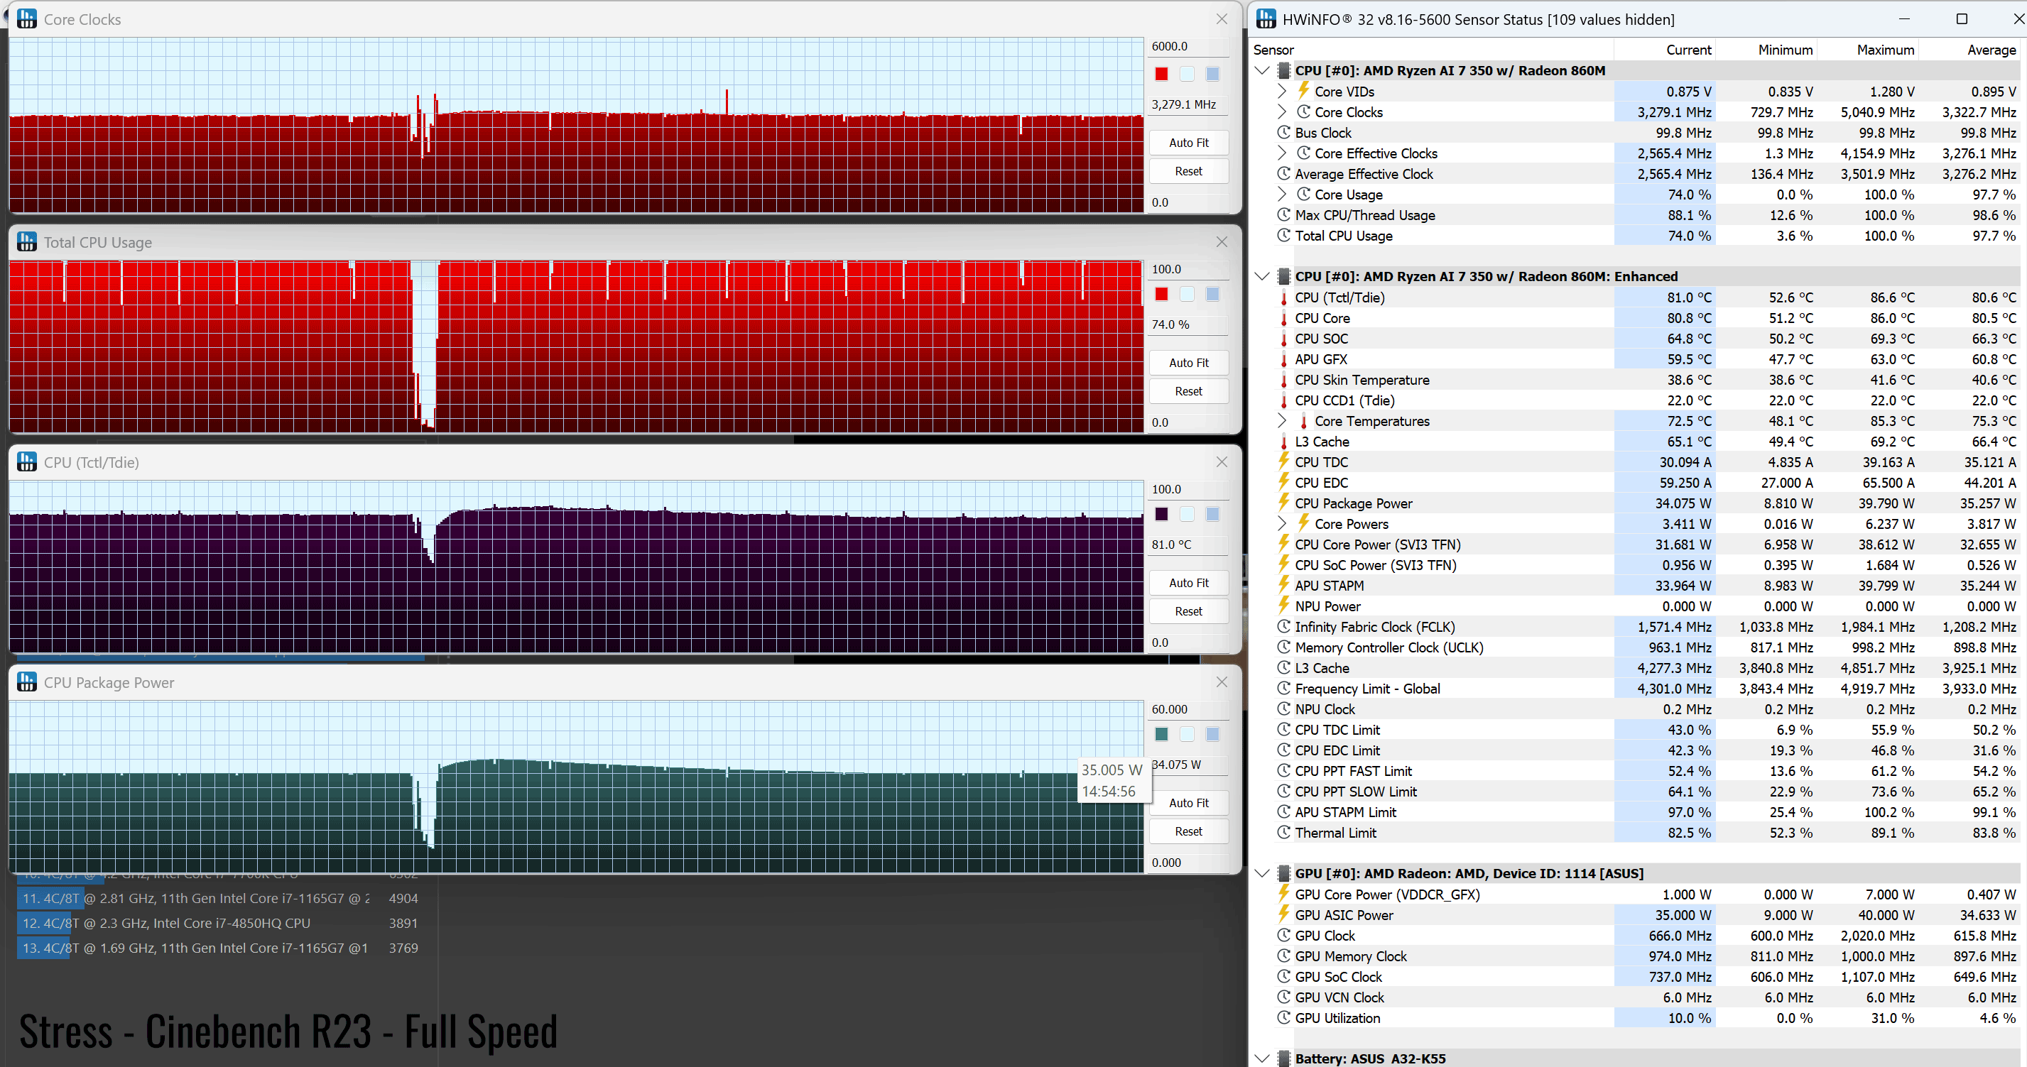Screen dimensions: 2027x1067
Task: Click chip icon of GPU [#0] group header
Action: [1284, 872]
